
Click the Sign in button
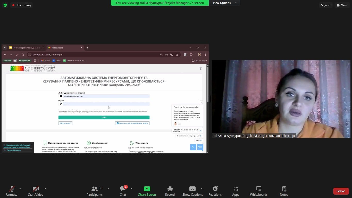(325, 5)
